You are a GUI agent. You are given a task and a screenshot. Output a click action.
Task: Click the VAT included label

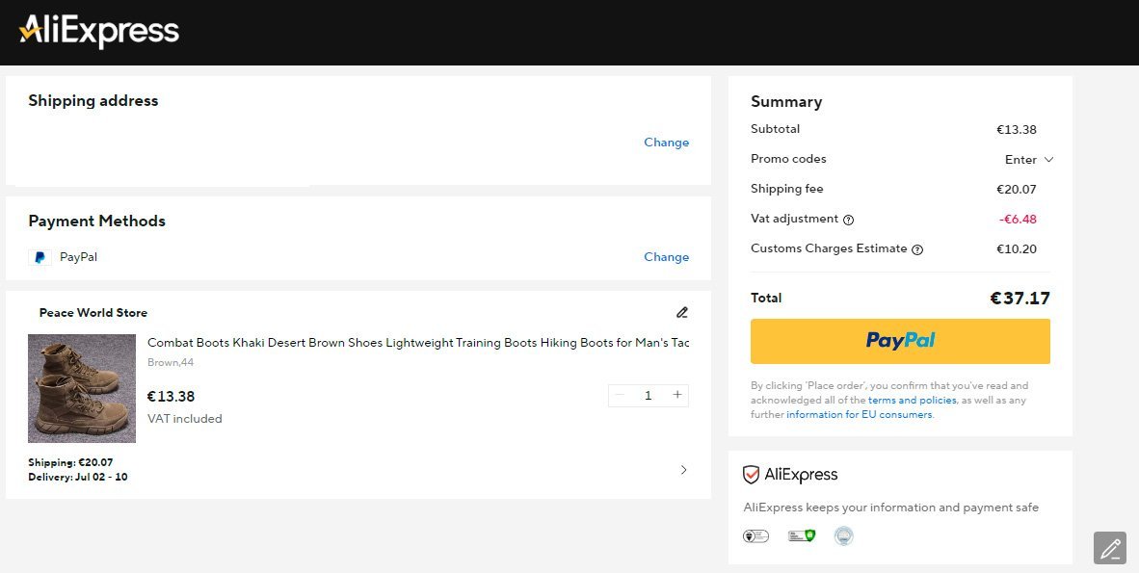point(184,419)
